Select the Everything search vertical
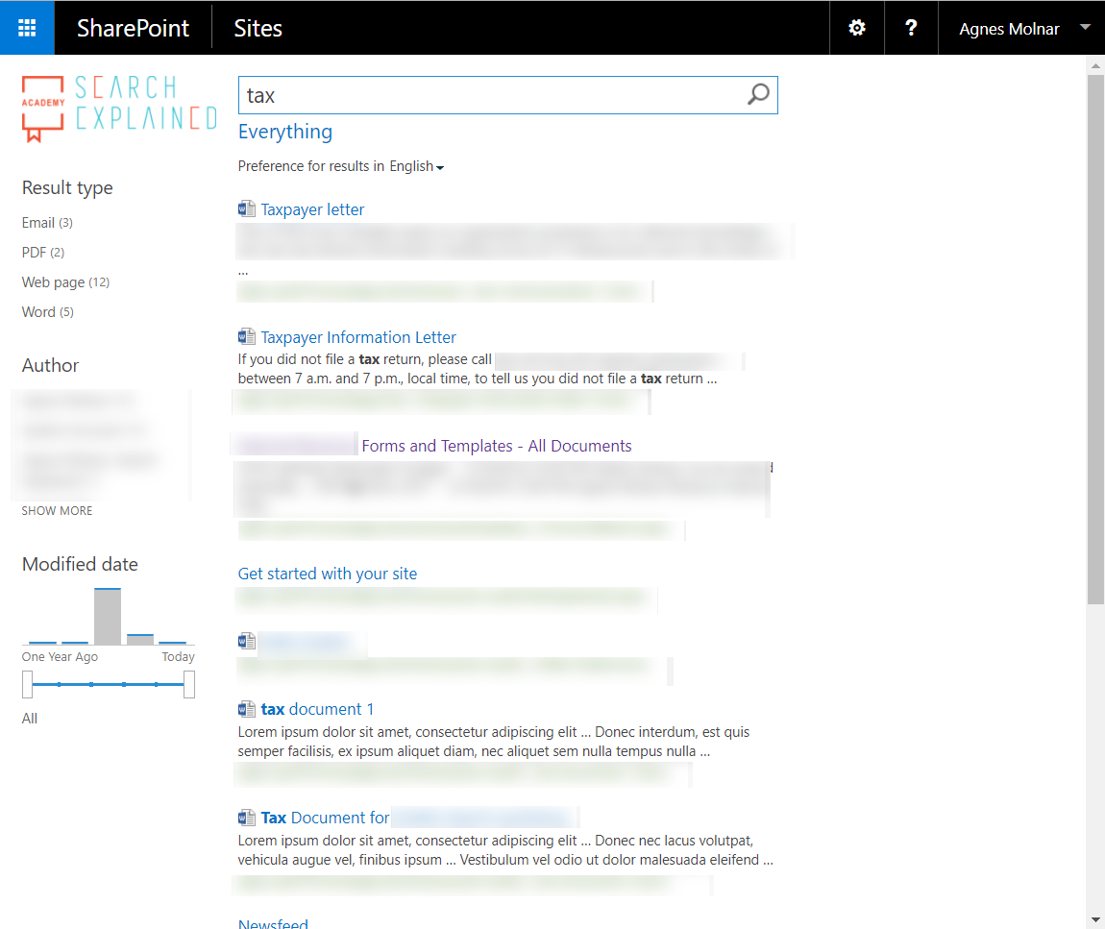The image size is (1105, 929). click(285, 132)
